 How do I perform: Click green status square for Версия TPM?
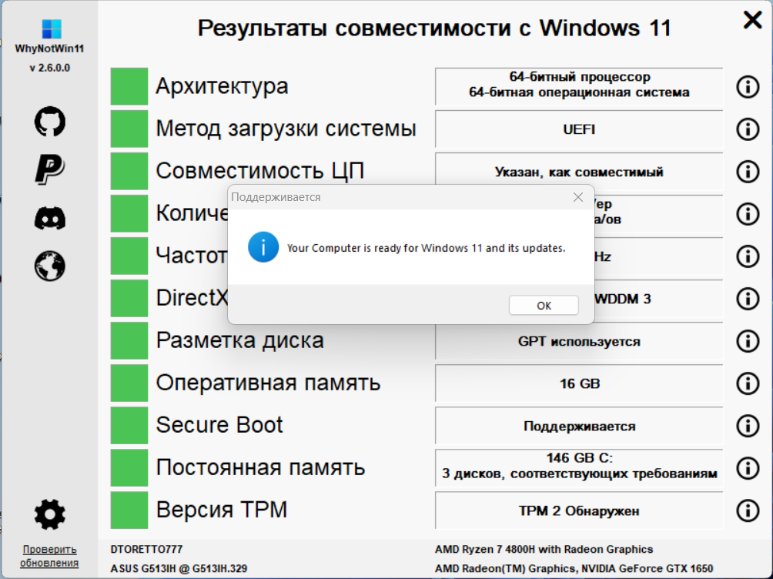(129, 510)
